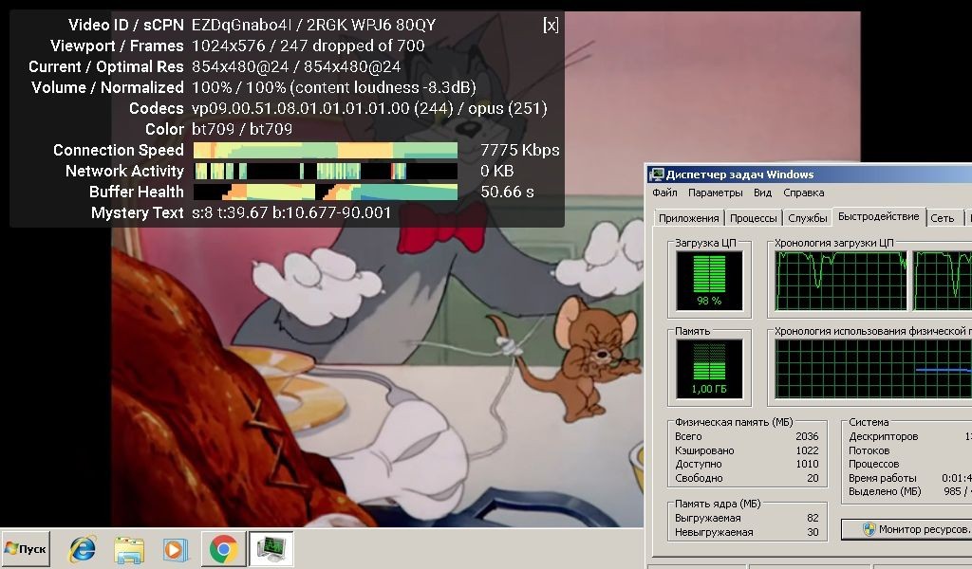Click the codecs text starting 'vp09.00.51'
Viewport: 972px width, 569px height.
tap(369, 108)
